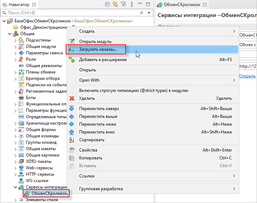Open the search field dropdown arrow
257x203 pixels.
tap(149, 13)
